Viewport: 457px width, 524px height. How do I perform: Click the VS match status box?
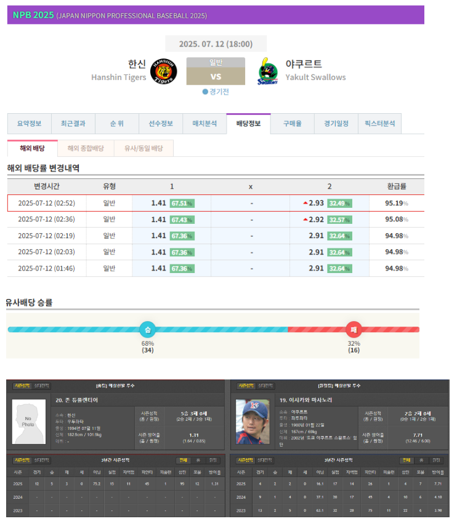(216, 71)
